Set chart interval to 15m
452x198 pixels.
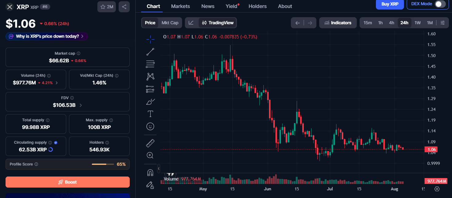pos(368,23)
